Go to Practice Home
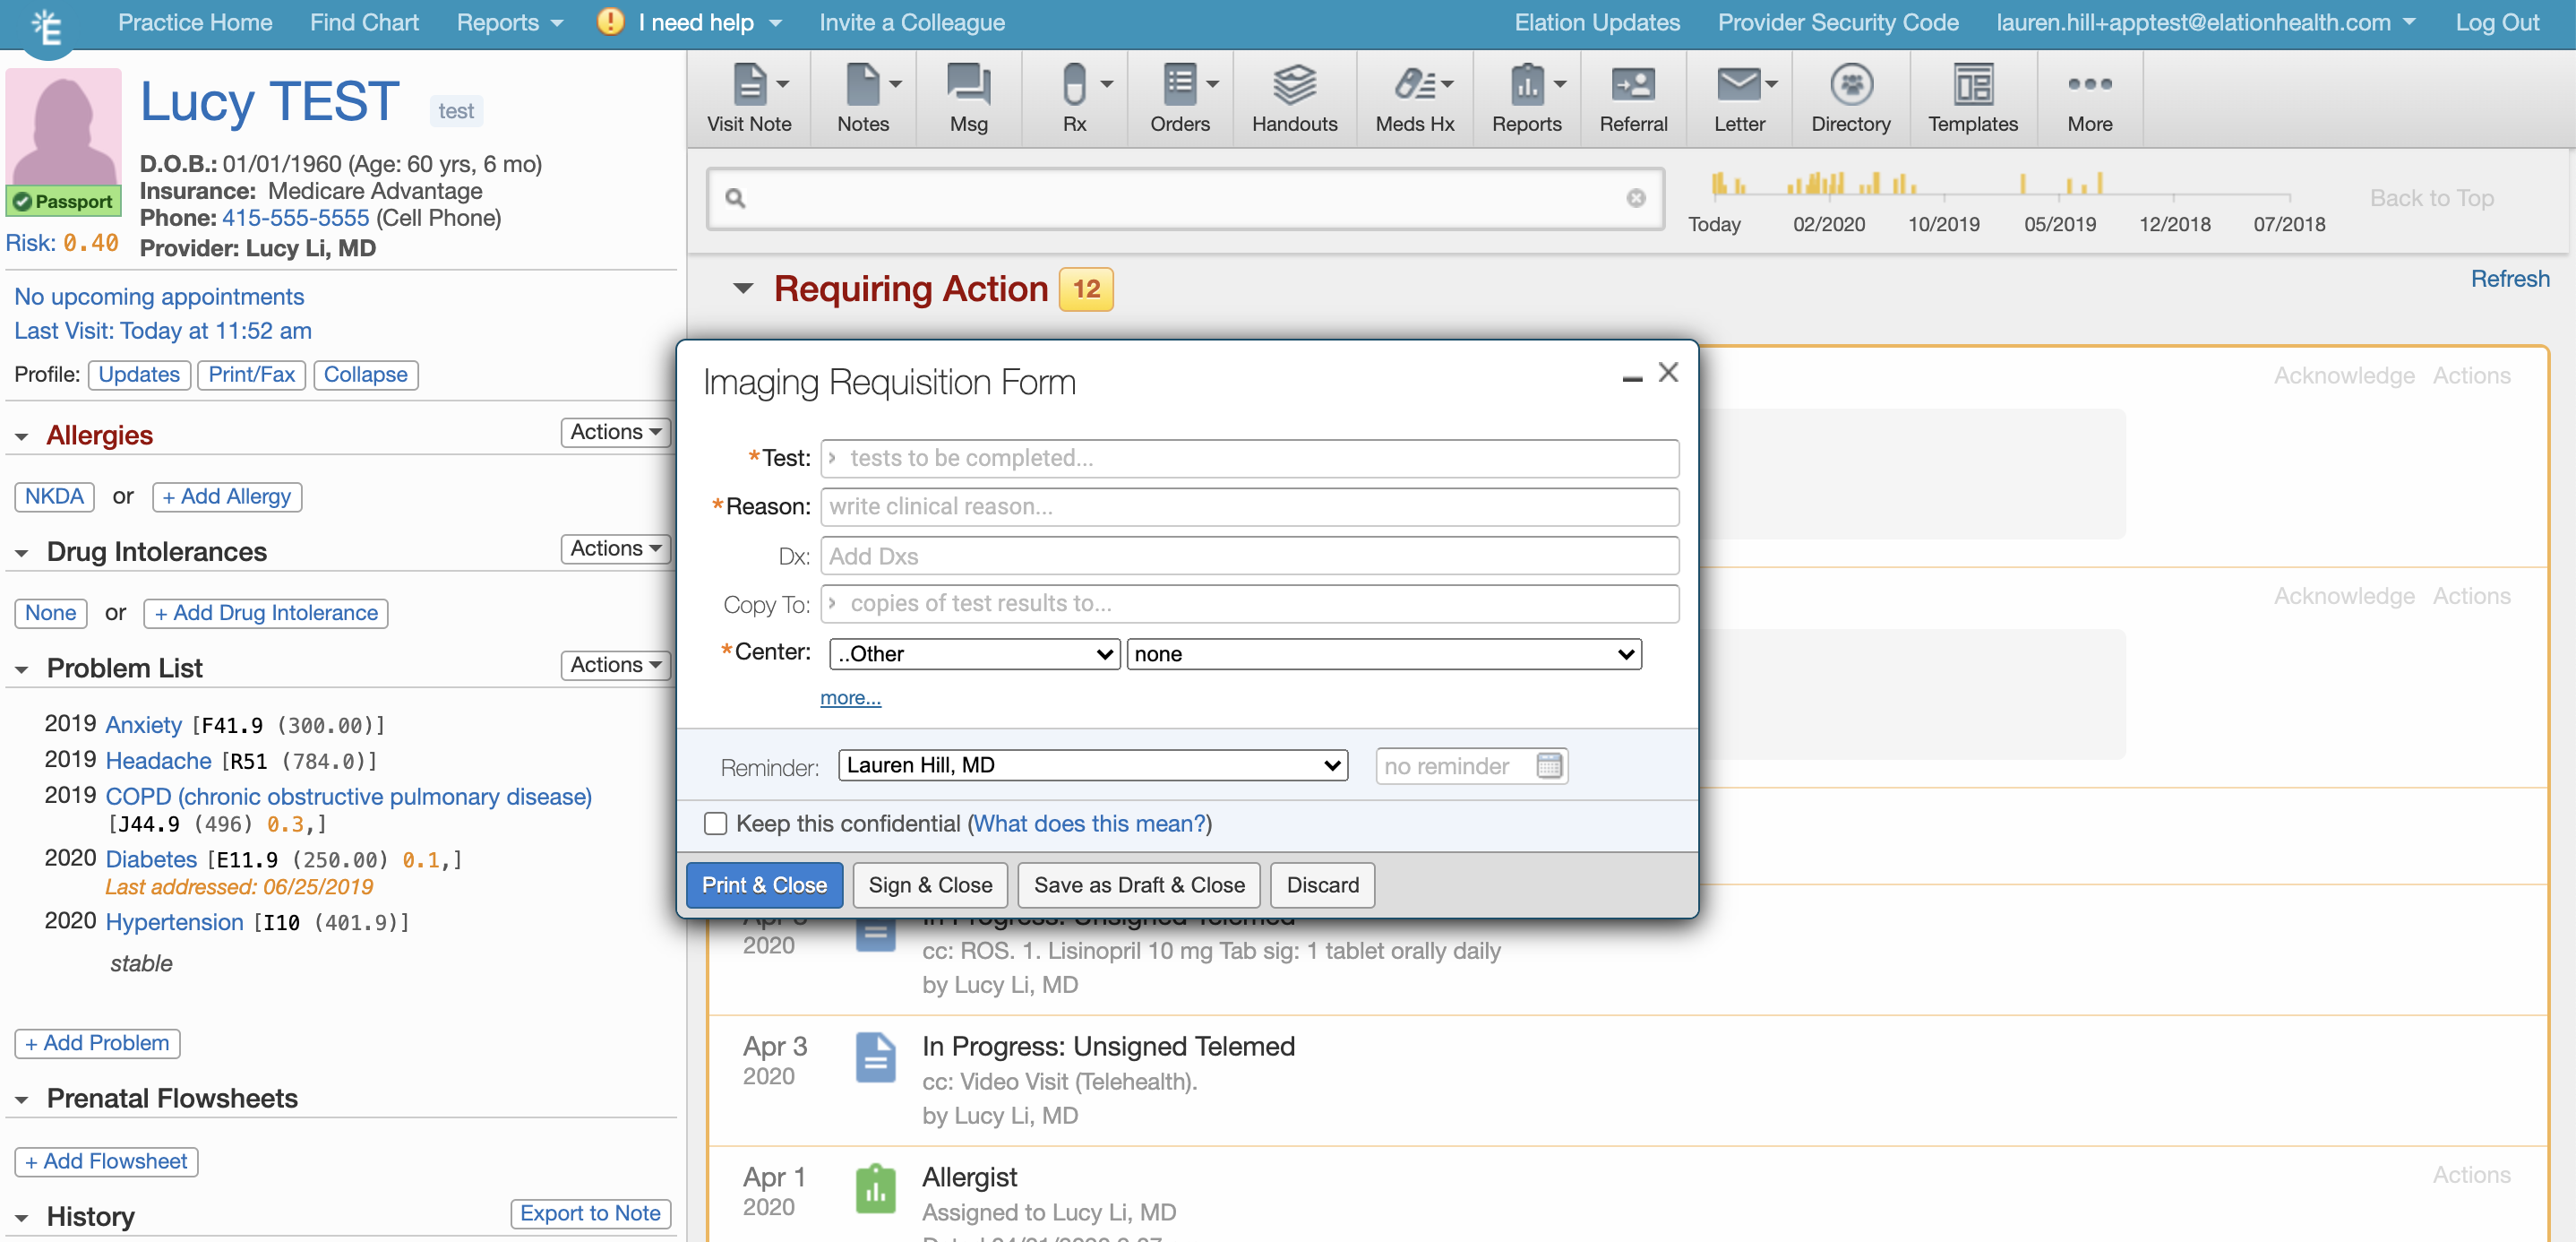The image size is (2576, 1242). (194, 22)
